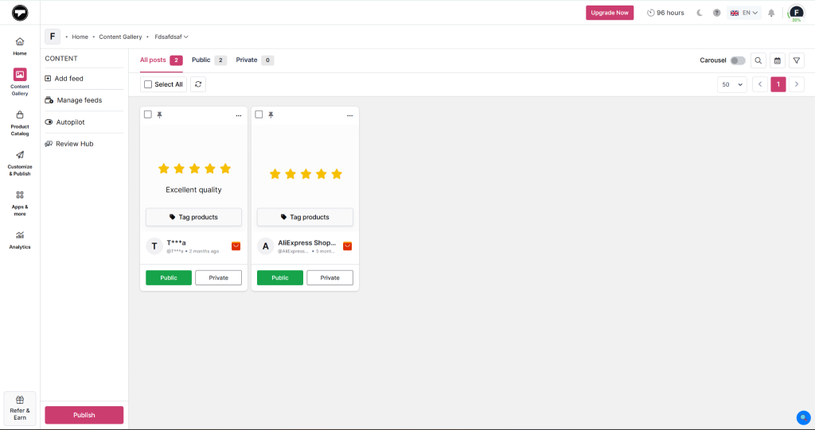Screen dimensions: 815x430
Task: Click AliExpress source icon on T***a post
Action: coord(236,246)
